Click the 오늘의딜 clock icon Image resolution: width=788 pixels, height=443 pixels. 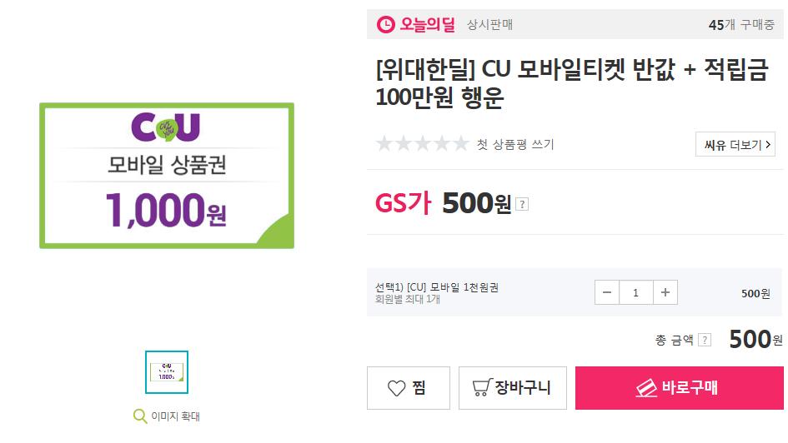(x=386, y=25)
